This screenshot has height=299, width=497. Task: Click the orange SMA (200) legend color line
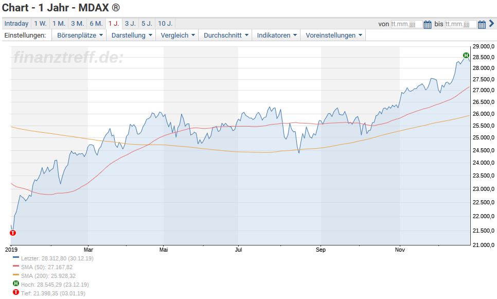(16, 275)
